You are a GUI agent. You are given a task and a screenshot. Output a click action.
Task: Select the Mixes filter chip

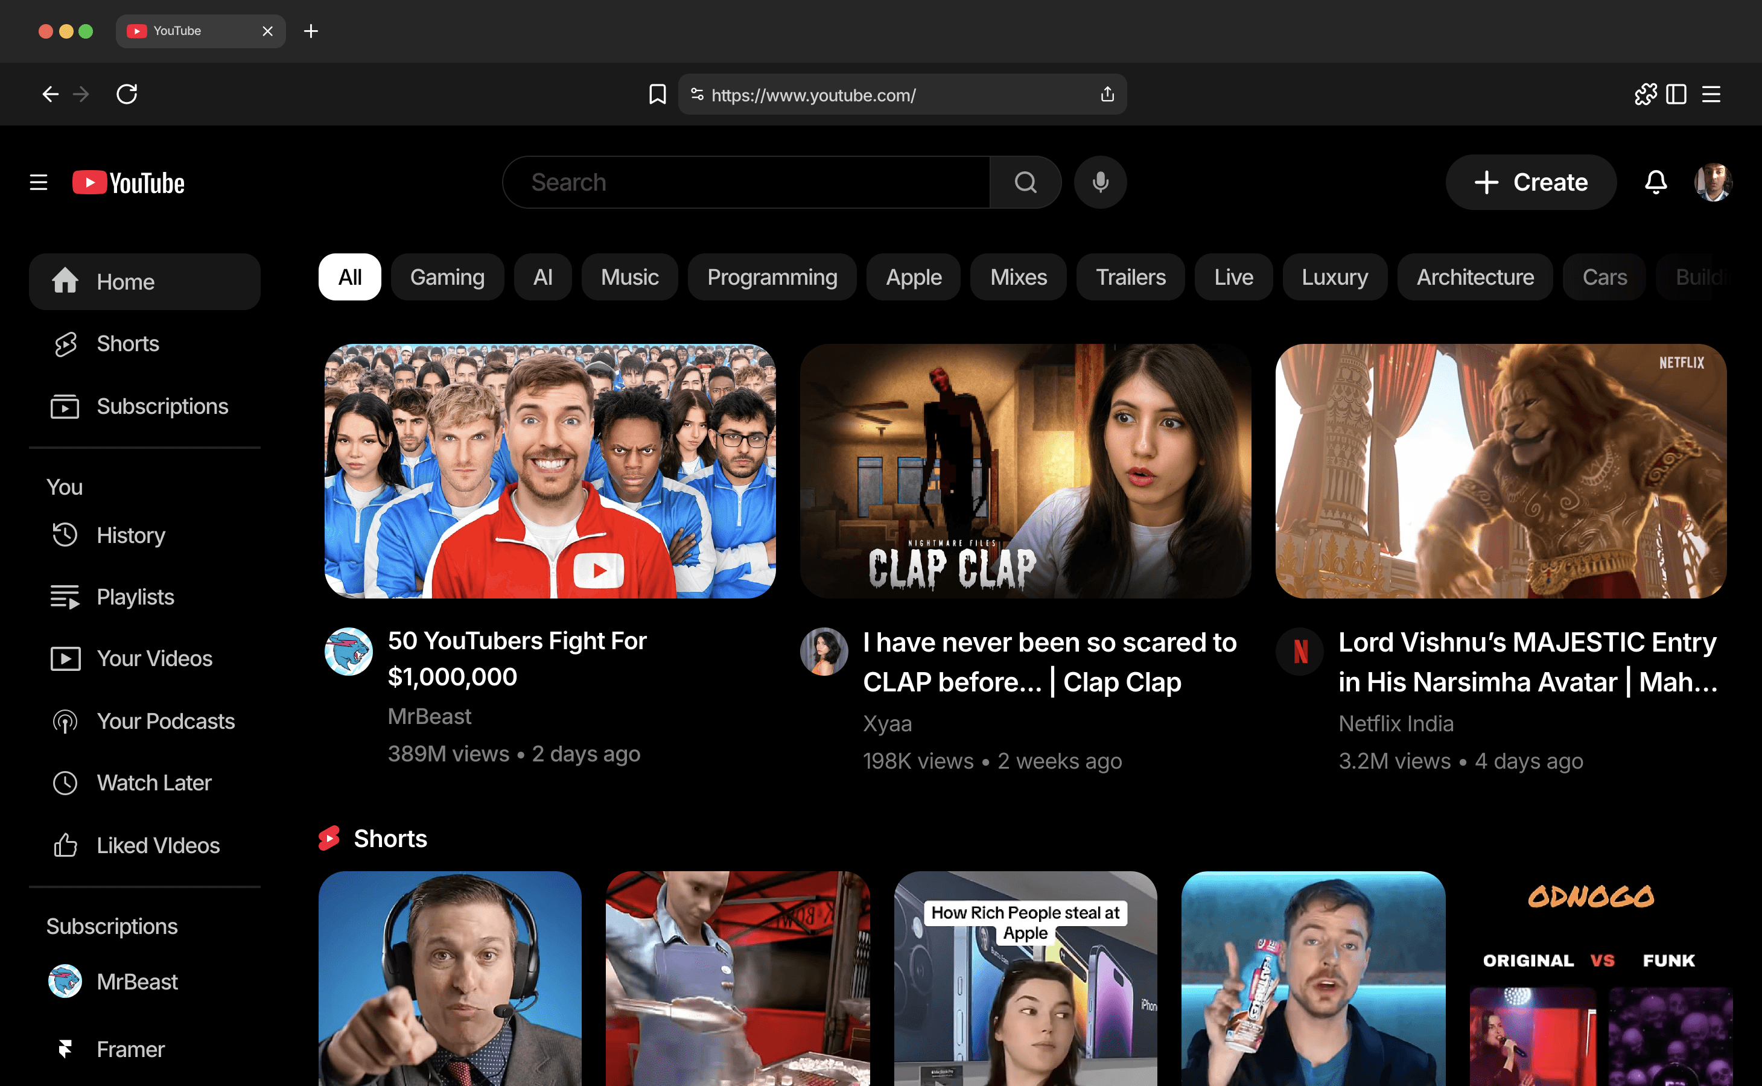pyautogui.click(x=1019, y=278)
